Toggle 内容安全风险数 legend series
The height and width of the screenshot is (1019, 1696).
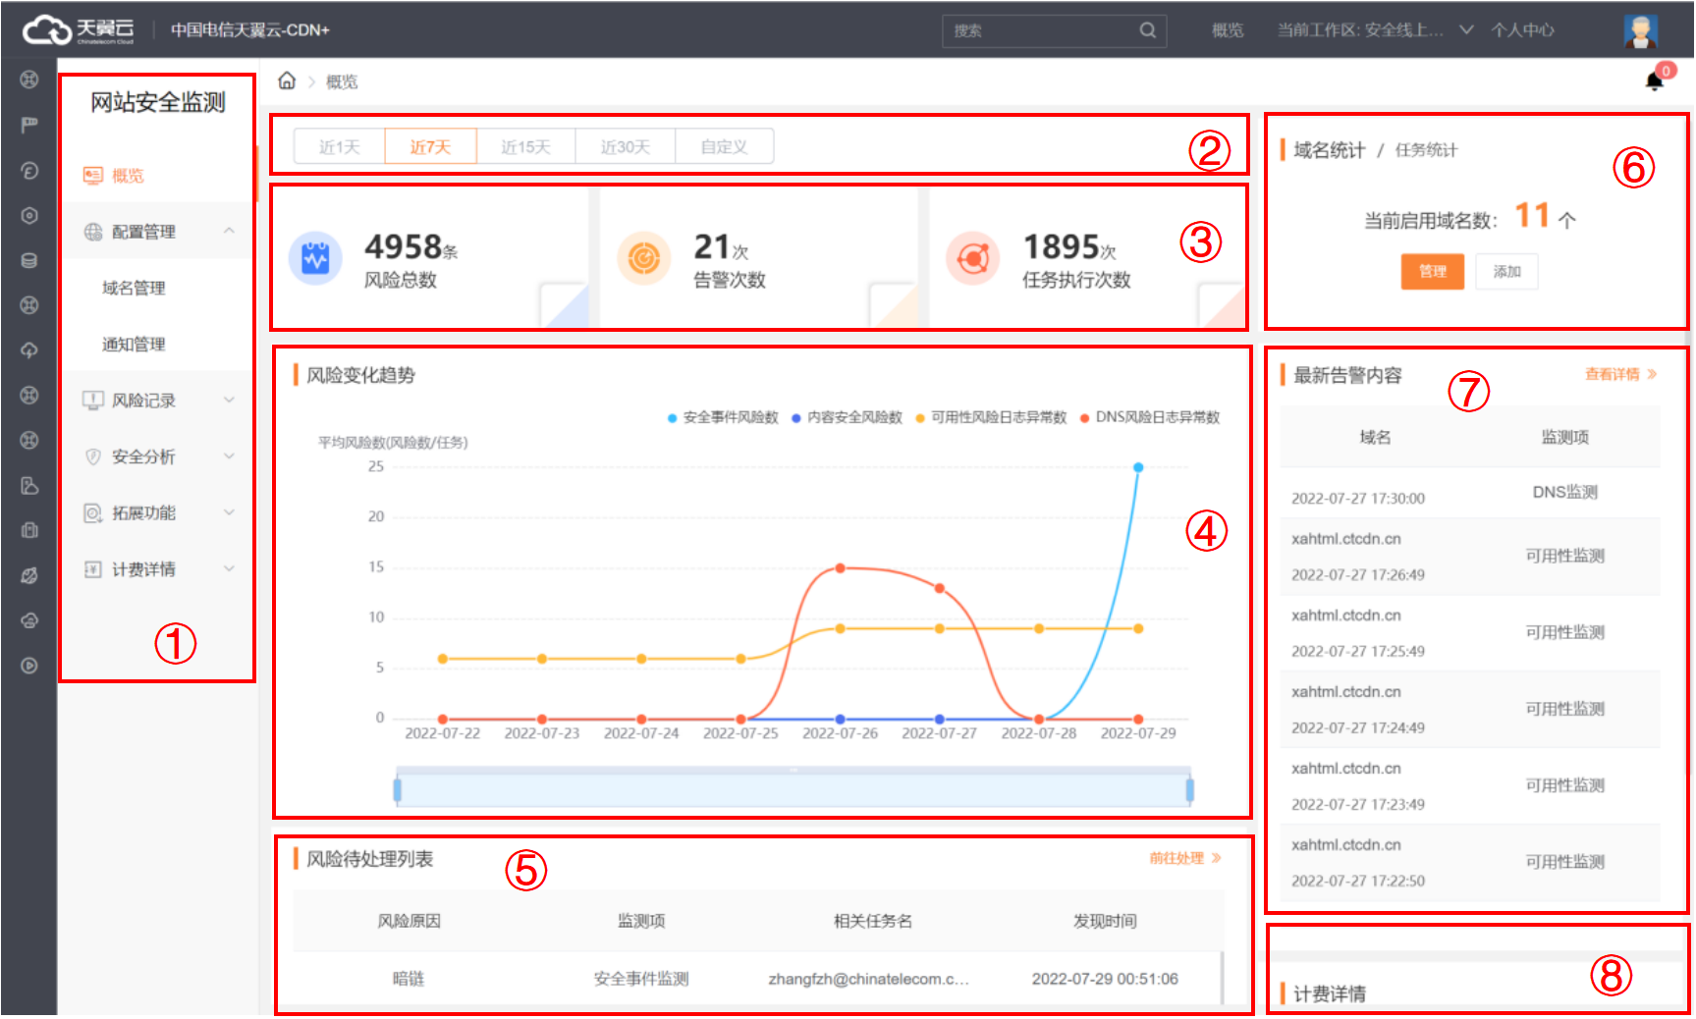click(848, 417)
